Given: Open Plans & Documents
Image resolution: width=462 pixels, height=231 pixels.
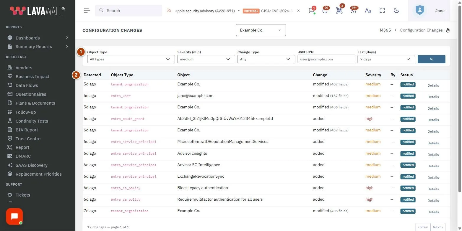Looking at the screenshot, I should pos(35,103).
